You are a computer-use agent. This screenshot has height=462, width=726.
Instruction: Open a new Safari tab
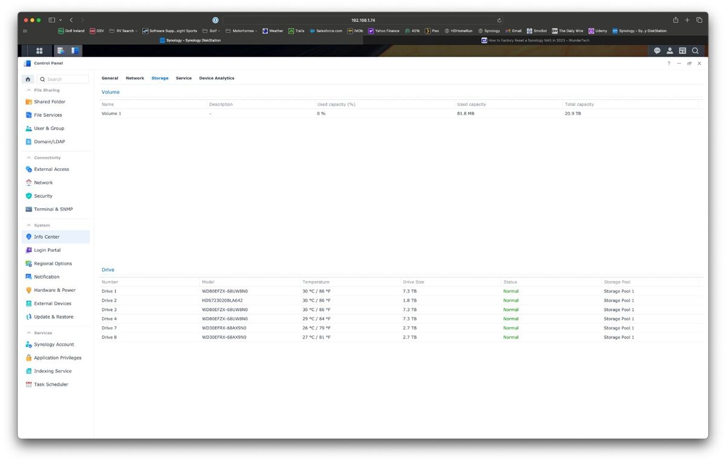[x=687, y=20]
